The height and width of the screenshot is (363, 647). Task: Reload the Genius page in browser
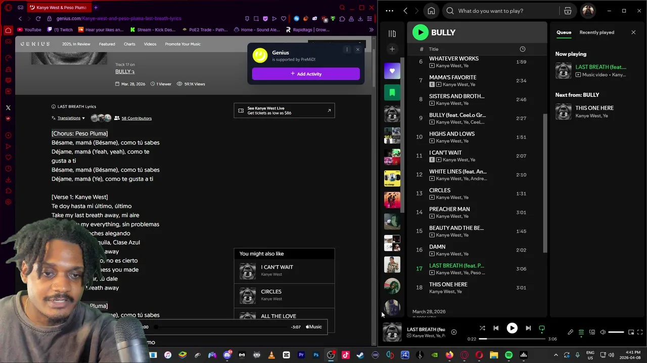[x=38, y=19]
